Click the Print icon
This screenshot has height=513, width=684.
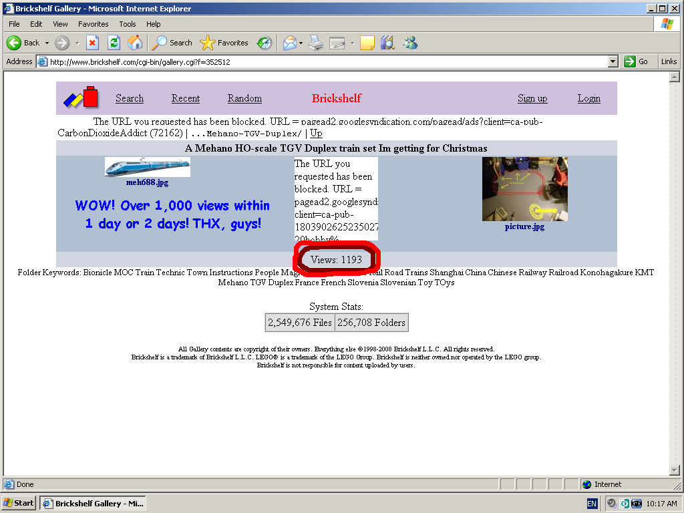point(316,43)
